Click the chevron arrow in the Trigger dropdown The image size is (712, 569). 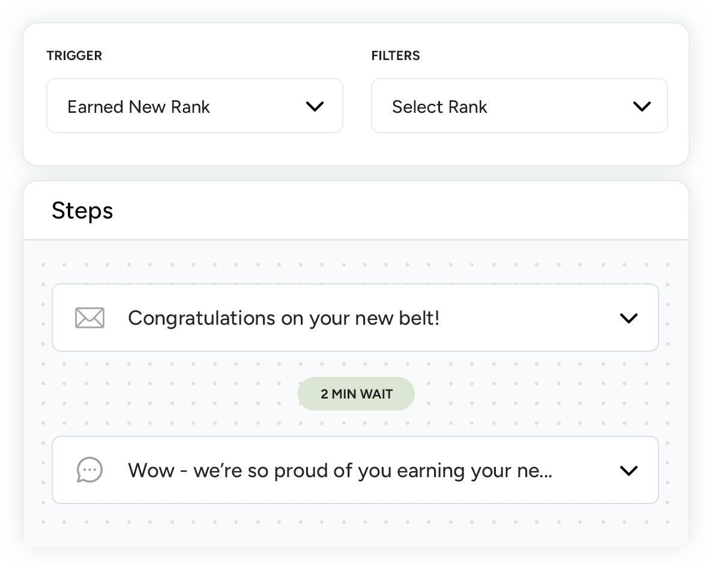[315, 107]
